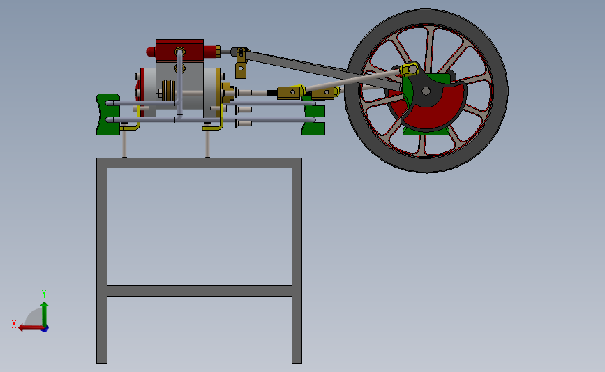Select the yellow crank pin on the flywheel

(x=410, y=70)
